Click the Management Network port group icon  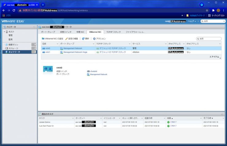pos(62,48)
